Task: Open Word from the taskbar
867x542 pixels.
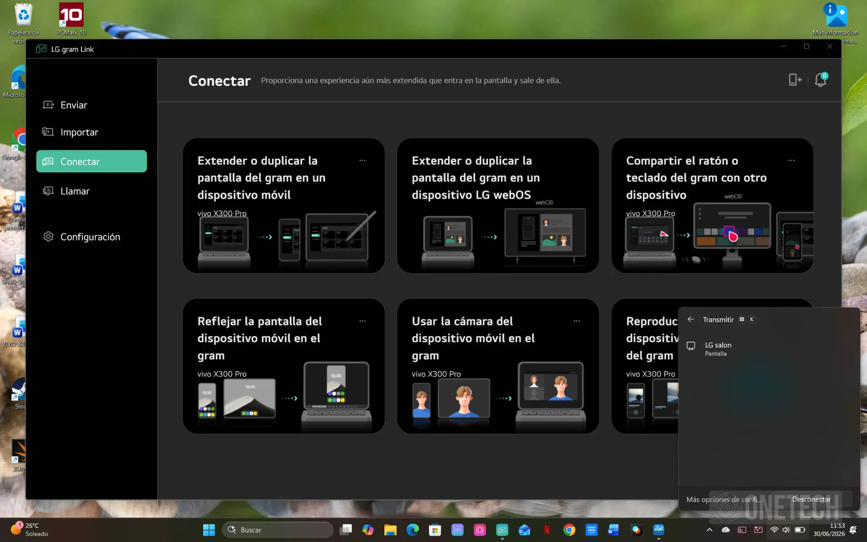Action: click(x=613, y=530)
